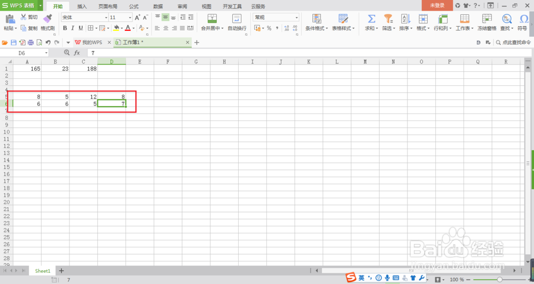The width and height of the screenshot is (534, 284).
Task: Click the decrease indent icon
Action: point(183,18)
